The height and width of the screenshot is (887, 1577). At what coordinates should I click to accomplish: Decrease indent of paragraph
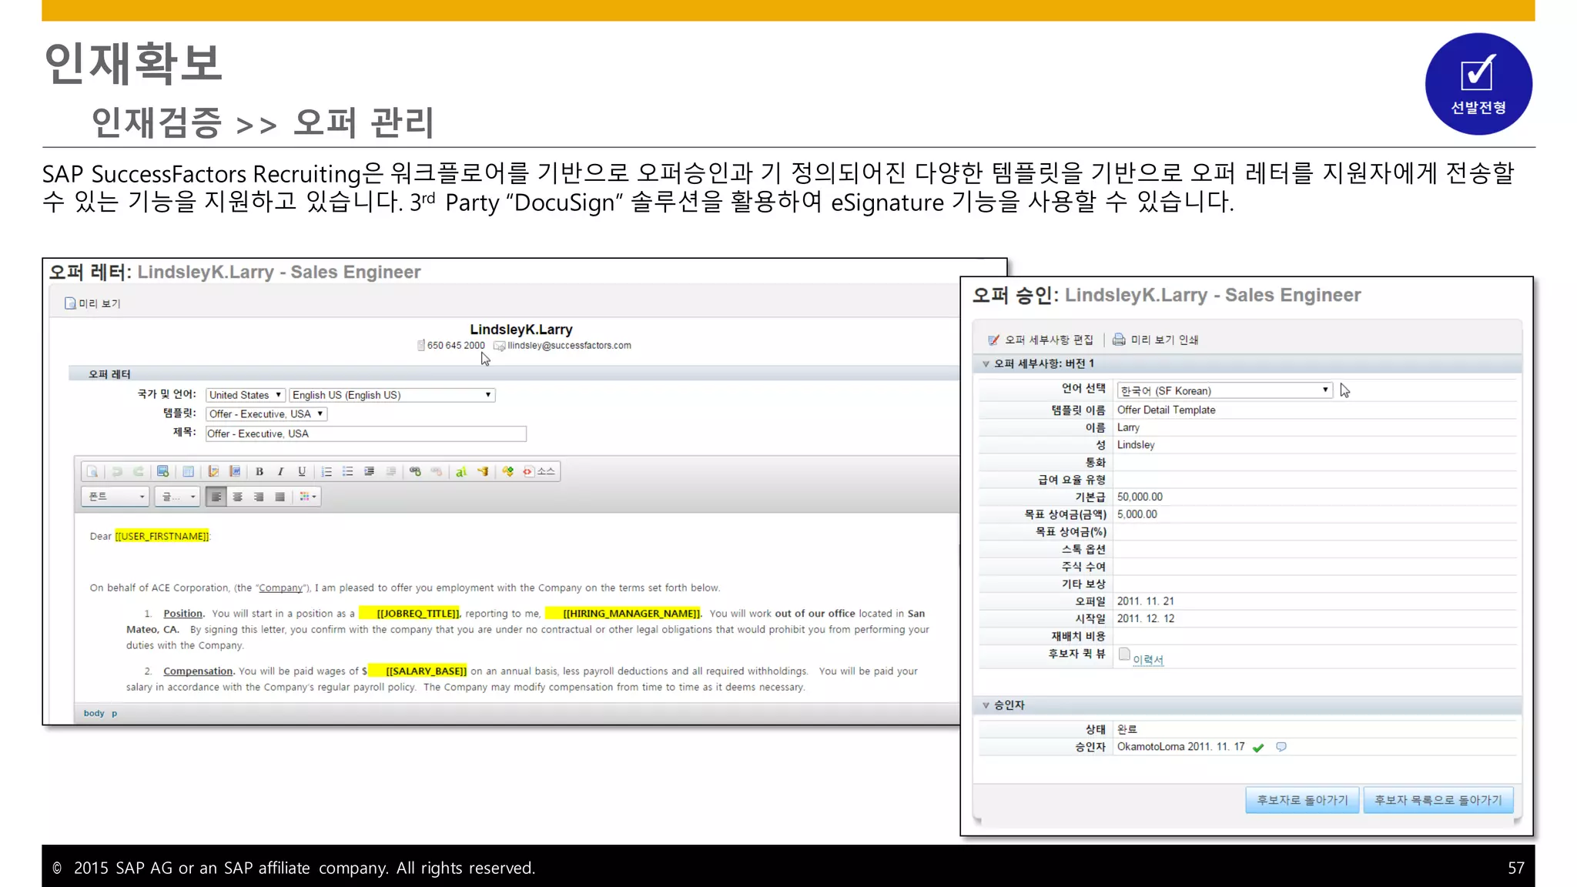(391, 472)
